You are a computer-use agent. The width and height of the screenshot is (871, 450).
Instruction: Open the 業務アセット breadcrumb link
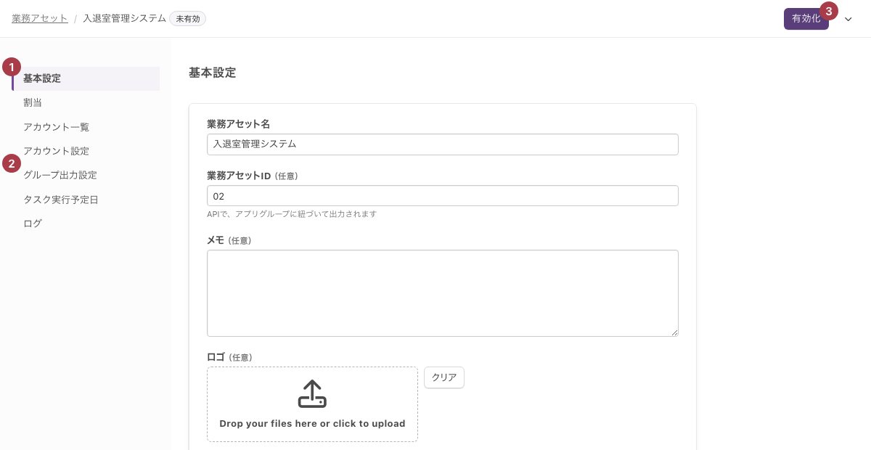40,19
